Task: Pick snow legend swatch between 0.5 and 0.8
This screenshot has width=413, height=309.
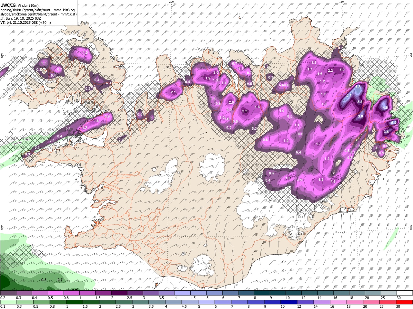Action: tap(55, 293)
